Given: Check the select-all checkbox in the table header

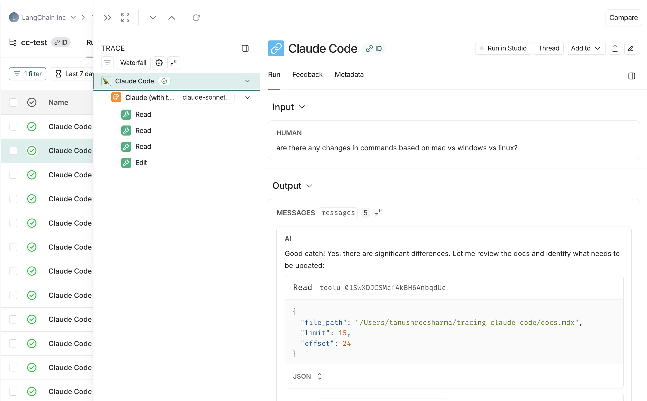Looking at the screenshot, I should [13, 102].
